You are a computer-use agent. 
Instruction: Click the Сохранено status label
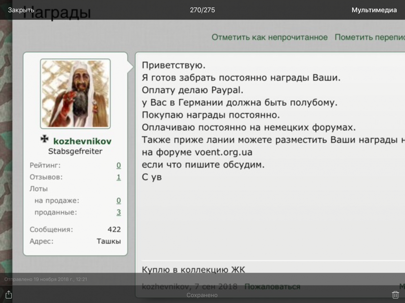pos(202,295)
